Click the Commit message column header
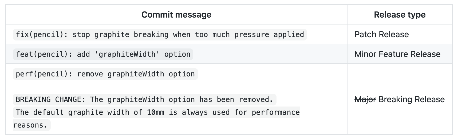 coord(176,15)
